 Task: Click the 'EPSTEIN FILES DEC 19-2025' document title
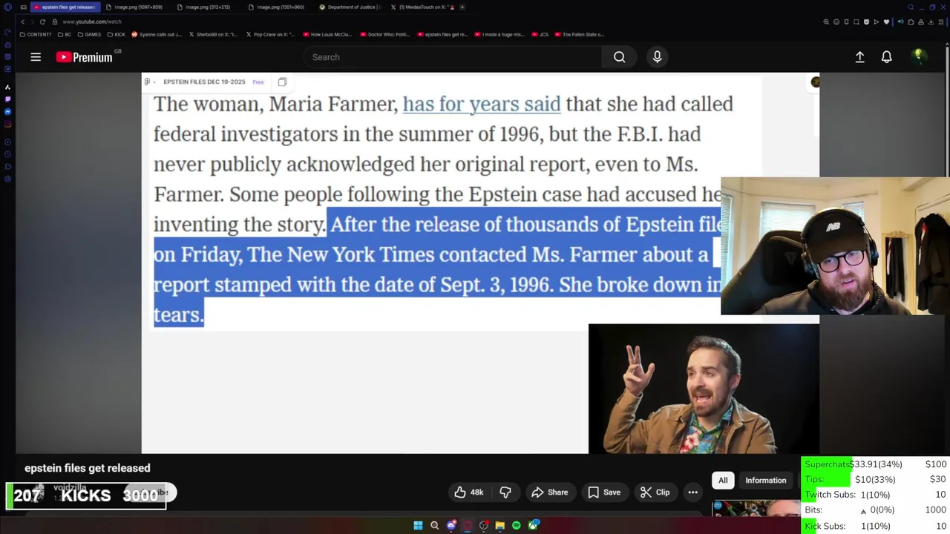coord(204,82)
